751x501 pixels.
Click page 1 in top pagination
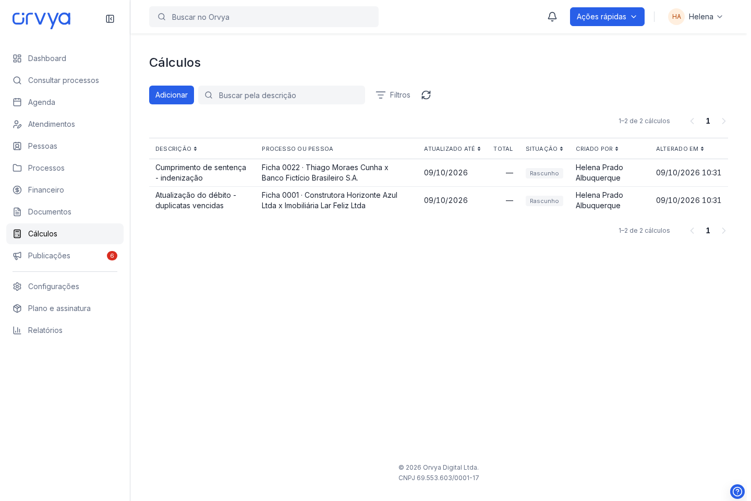[708, 121]
